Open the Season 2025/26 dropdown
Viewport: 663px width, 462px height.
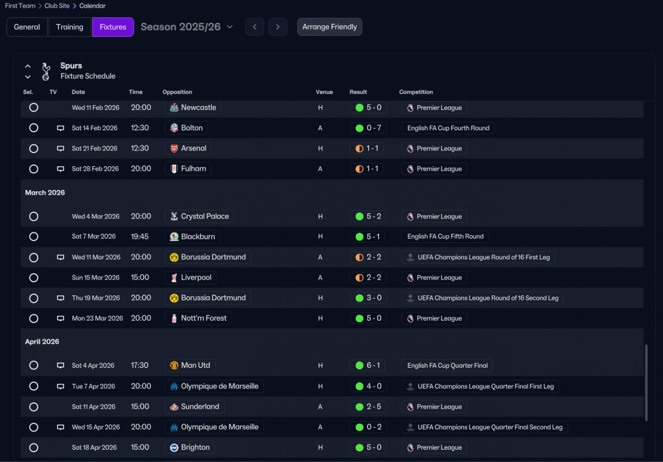187,27
